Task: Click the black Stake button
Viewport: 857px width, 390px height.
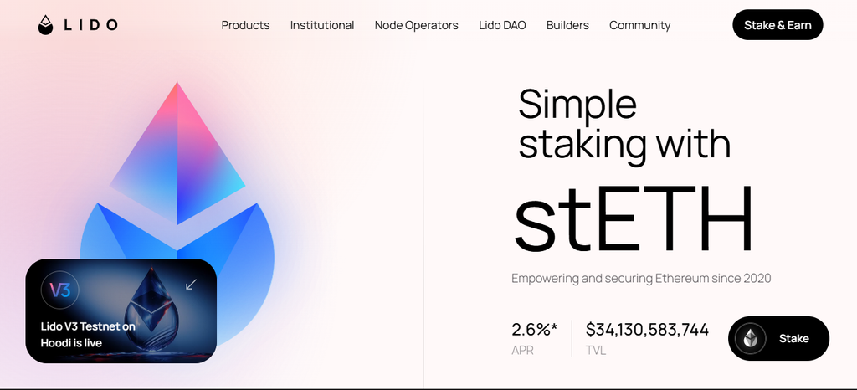Action: [x=779, y=339]
